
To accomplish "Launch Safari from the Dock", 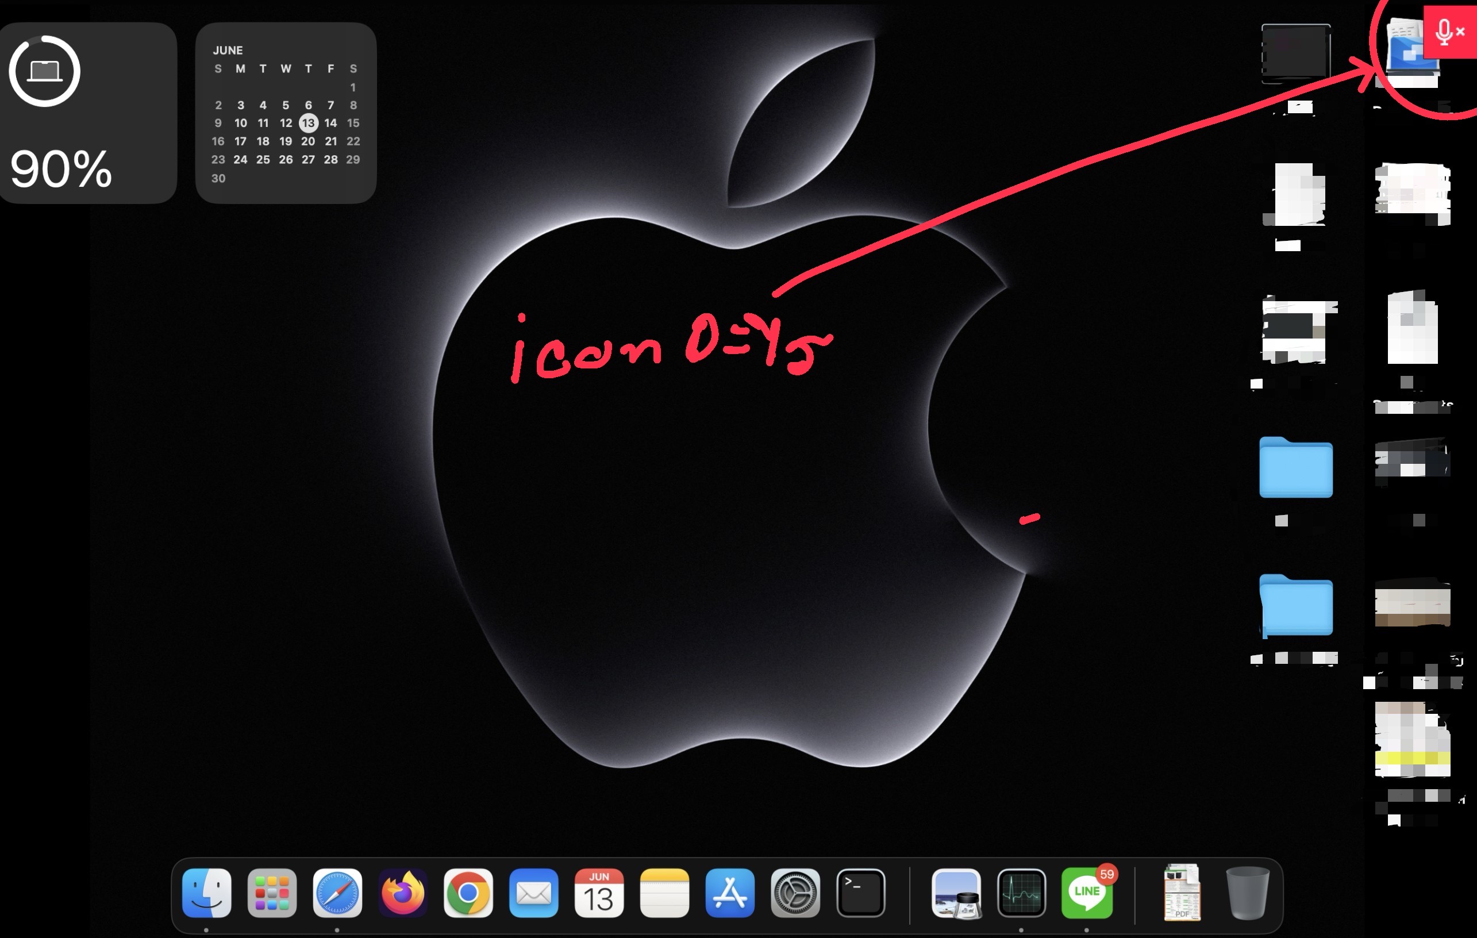I will [x=337, y=893].
